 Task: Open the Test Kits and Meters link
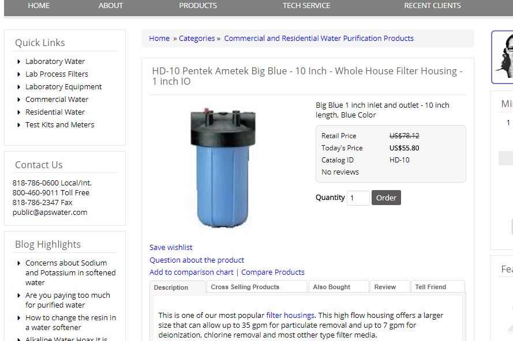pos(60,125)
